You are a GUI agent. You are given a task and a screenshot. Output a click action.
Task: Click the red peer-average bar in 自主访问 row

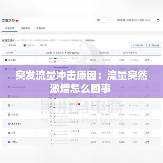pyautogui.click(x=55, y=62)
